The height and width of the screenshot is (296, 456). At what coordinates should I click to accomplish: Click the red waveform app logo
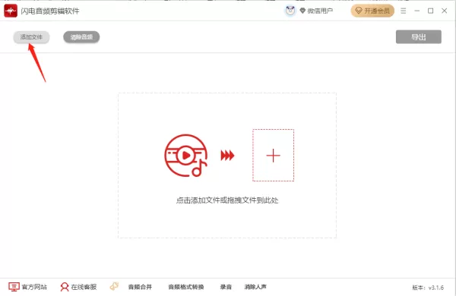click(x=11, y=11)
